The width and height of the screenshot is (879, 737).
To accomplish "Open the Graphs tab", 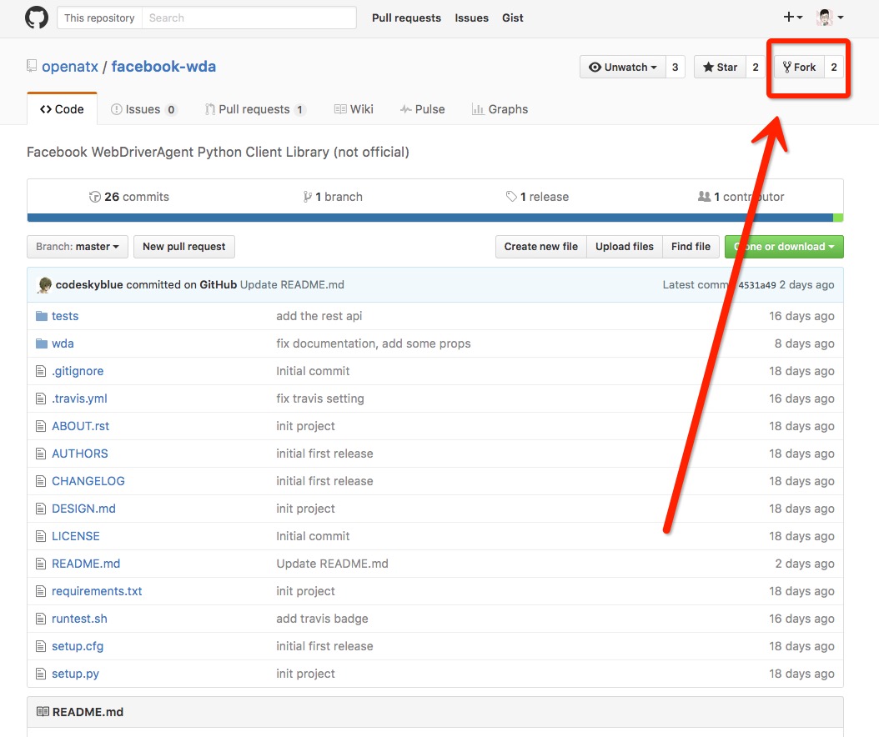I will pos(500,109).
